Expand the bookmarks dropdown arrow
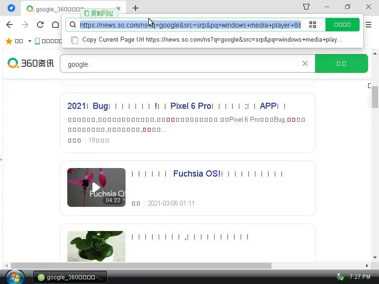379x284 pixels. (30, 41)
